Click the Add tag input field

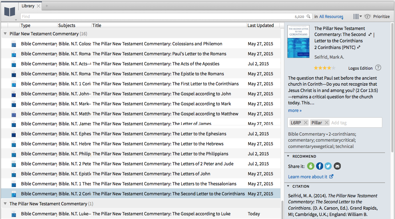point(356,123)
